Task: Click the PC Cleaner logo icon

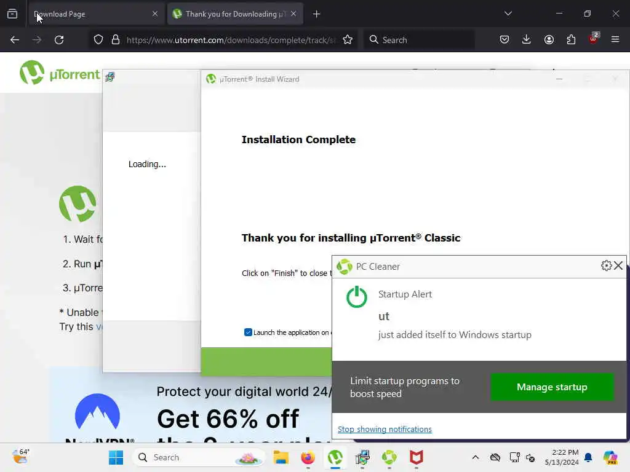Action: (345, 267)
